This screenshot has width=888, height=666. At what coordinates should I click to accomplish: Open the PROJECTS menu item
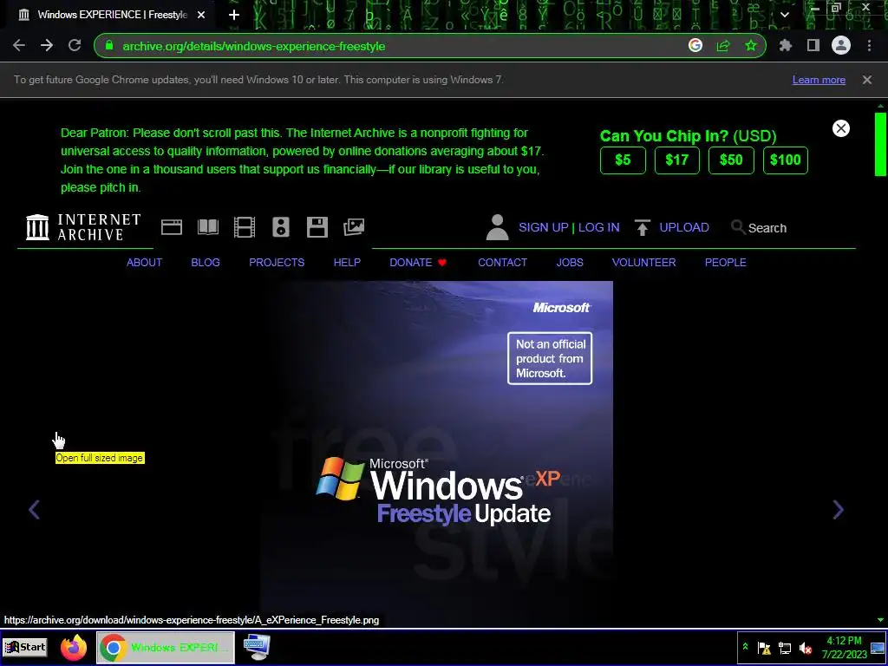pos(277,263)
